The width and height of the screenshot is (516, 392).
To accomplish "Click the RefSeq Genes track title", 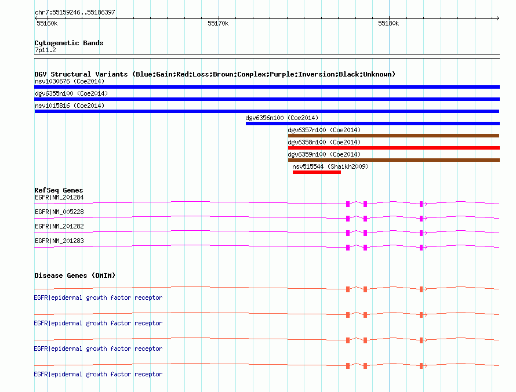I will pos(59,190).
